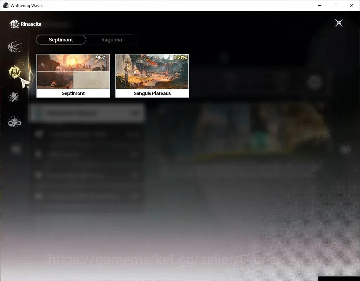
Task: Open the Septimont area artwork image
Action: [73, 71]
